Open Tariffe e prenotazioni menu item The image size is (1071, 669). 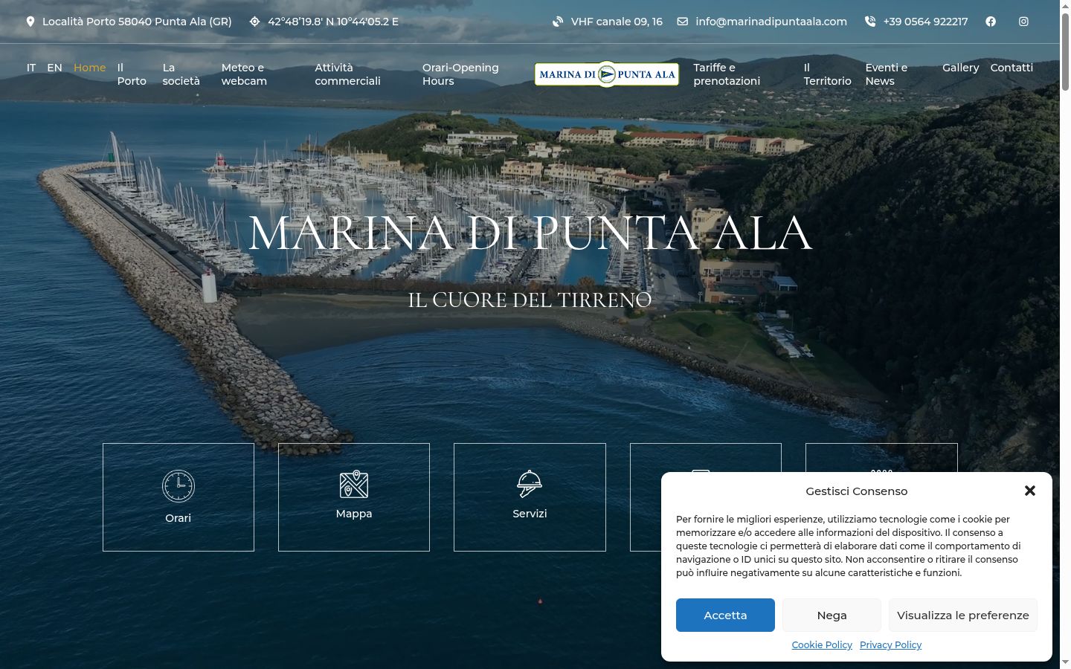click(x=727, y=74)
